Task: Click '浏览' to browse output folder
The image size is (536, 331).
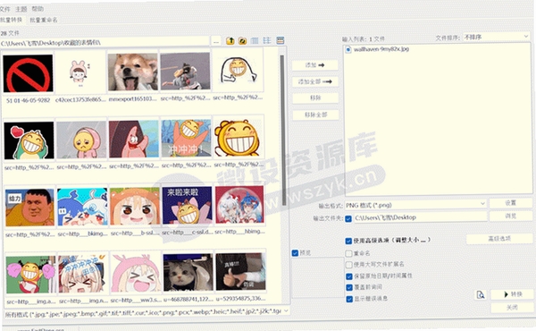Action: [x=511, y=216]
